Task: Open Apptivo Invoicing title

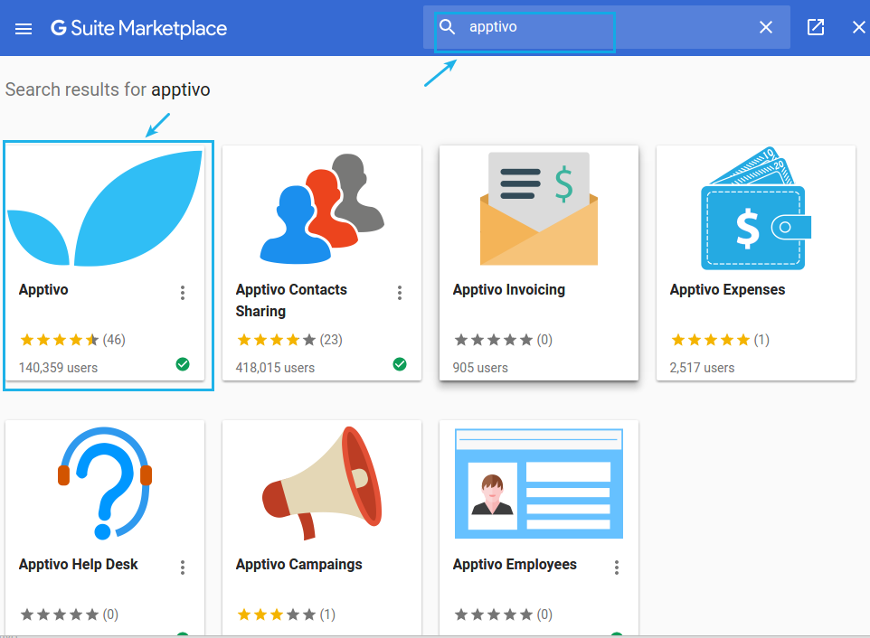Action: (509, 290)
